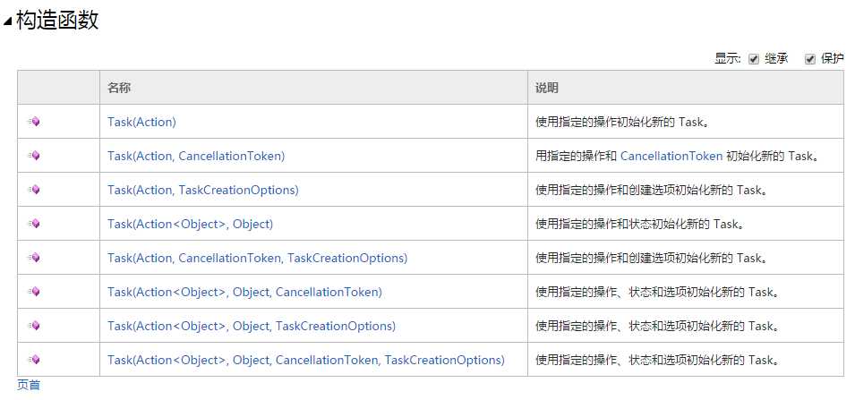The width and height of the screenshot is (855, 400).
Task: Jump to page top via 页首 link
Action: pyautogui.click(x=29, y=386)
